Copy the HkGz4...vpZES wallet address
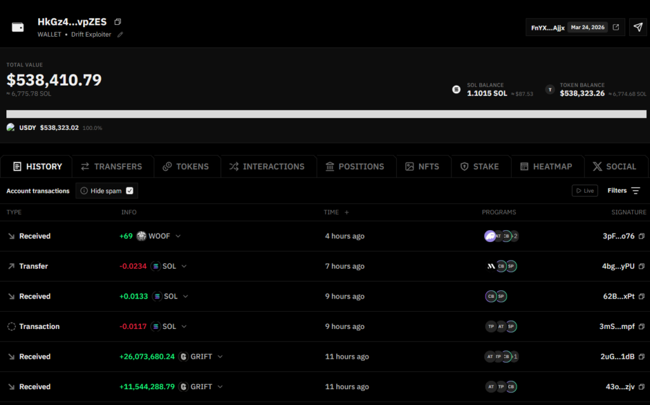650x405 pixels. (x=117, y=22)
